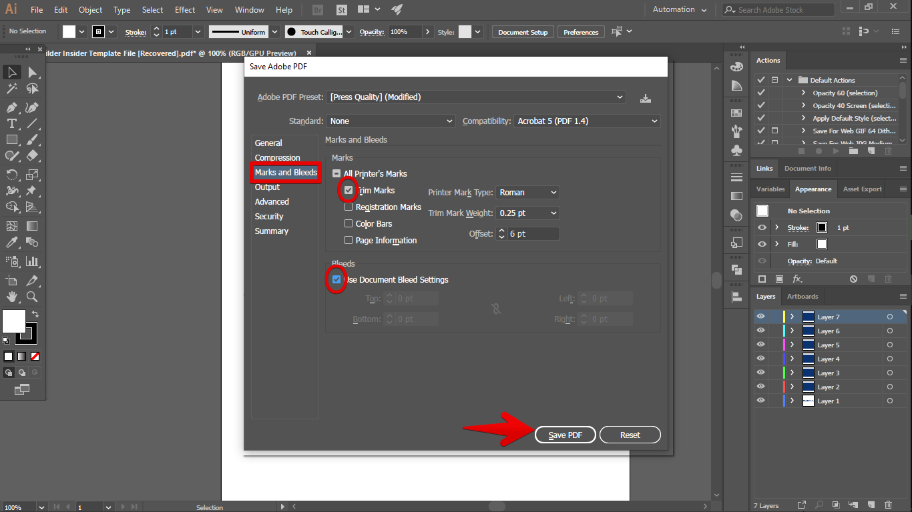Click the Fill color swatch in Appearance panel

pyautogui.click(x=821, y=243)
